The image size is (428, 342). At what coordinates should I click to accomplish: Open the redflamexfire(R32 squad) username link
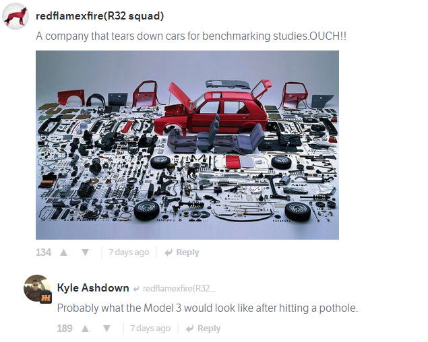tap(100, 16)
